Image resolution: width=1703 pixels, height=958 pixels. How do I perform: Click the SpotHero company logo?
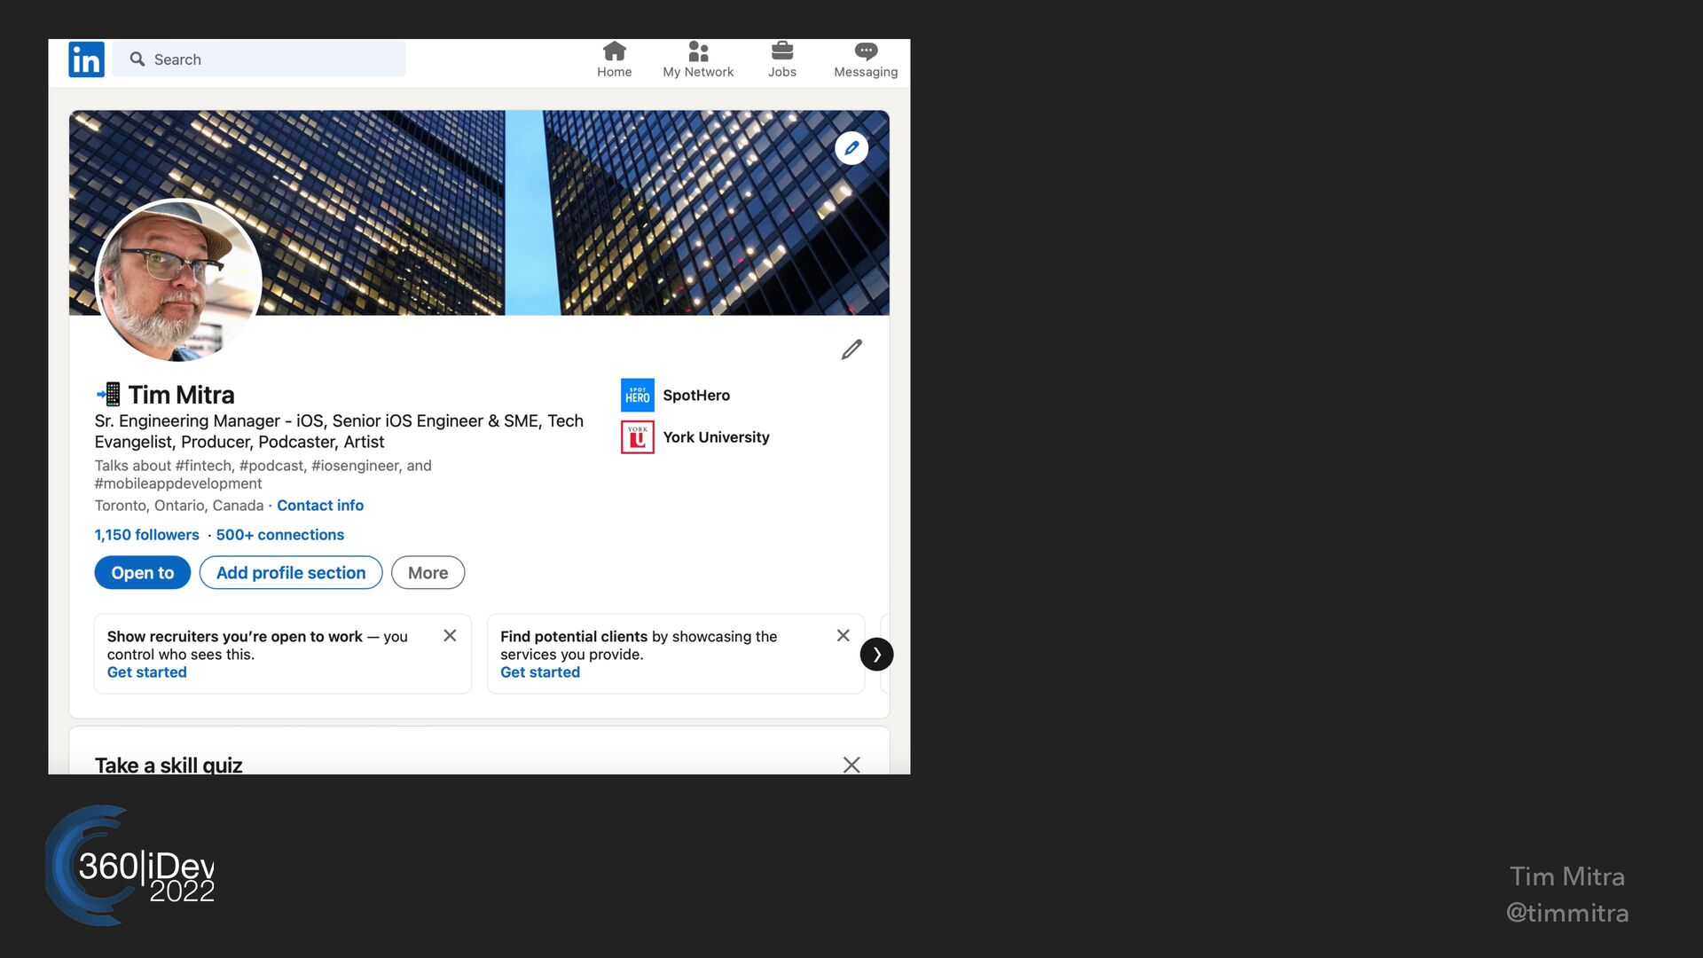click(x=637, y=396)
